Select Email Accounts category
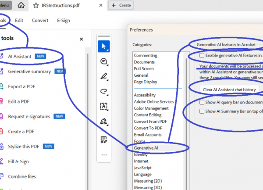 [x=148, y=135]
